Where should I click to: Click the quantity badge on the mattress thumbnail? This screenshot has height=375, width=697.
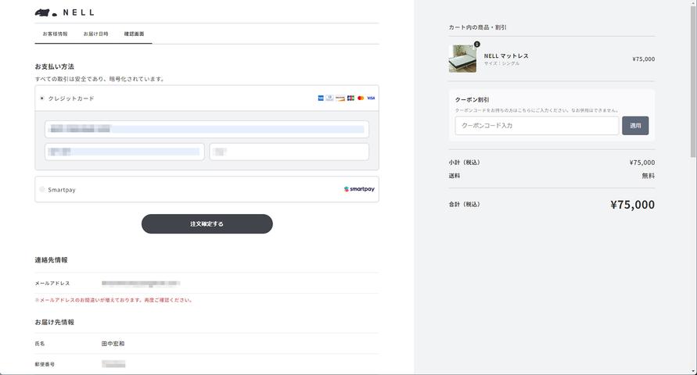coord(477,45)
